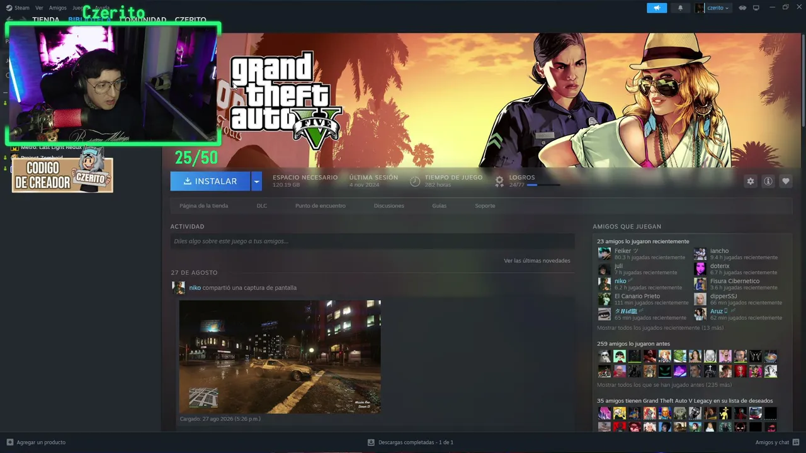Click the ESPACIO NECESARIO 120.19 GB text
The width and height of the screenshot is (806, 453).
pos(305,181)
